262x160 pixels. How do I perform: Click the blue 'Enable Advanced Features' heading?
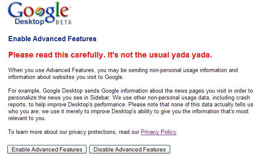(52, 39)
